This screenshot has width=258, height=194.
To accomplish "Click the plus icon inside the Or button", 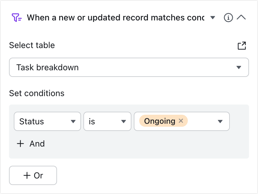I will (27, 175).
